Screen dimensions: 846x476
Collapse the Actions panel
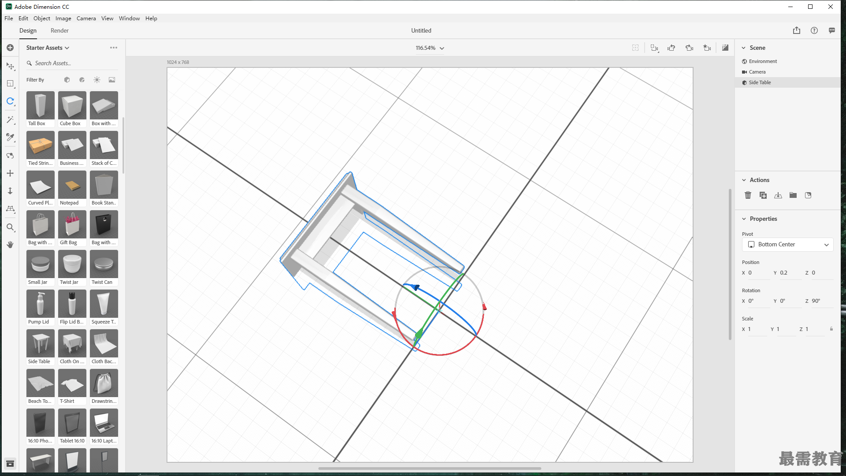pyautogui.click(x=744, y=180)
